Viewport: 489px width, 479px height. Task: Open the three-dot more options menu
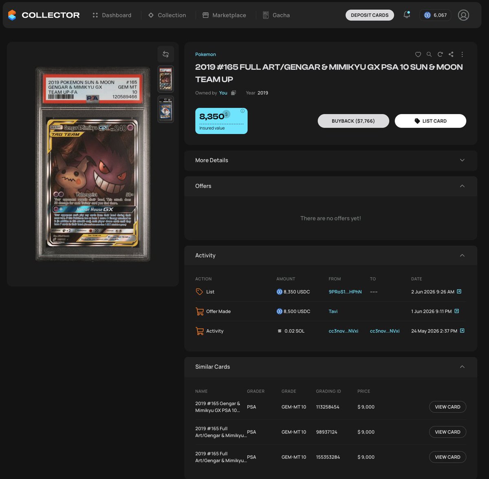click(462, 54)
